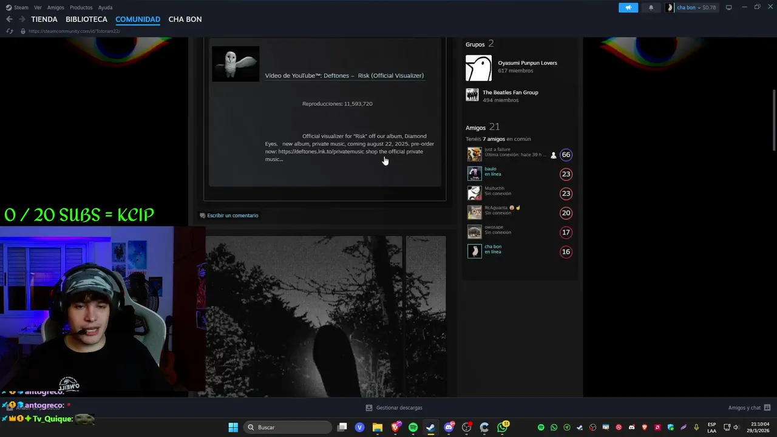Viewport: 777px width, 437px height.
Task: Click the level 66 badge
Action: coord(566,155)
